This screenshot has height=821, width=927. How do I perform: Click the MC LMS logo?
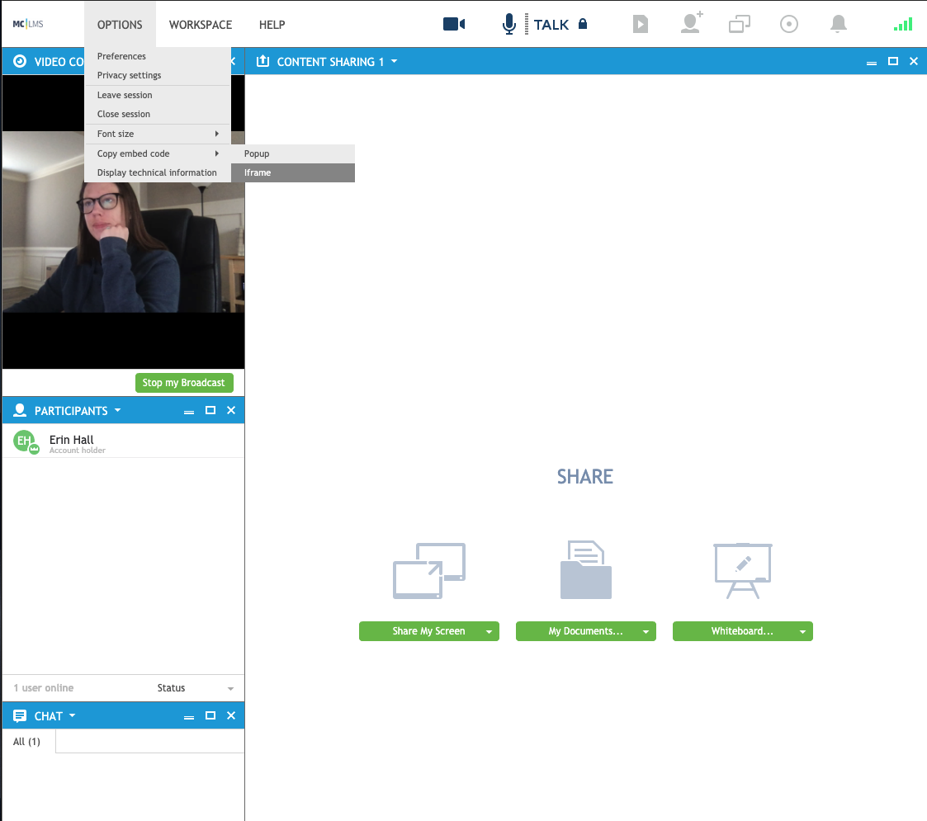point(28,24)
